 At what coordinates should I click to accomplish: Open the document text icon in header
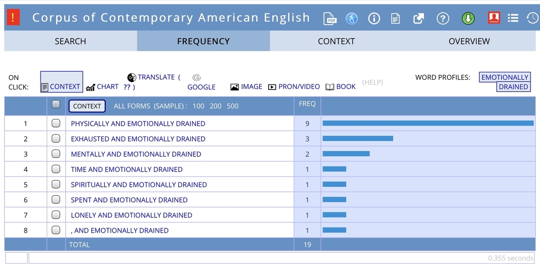pos(396,18)
